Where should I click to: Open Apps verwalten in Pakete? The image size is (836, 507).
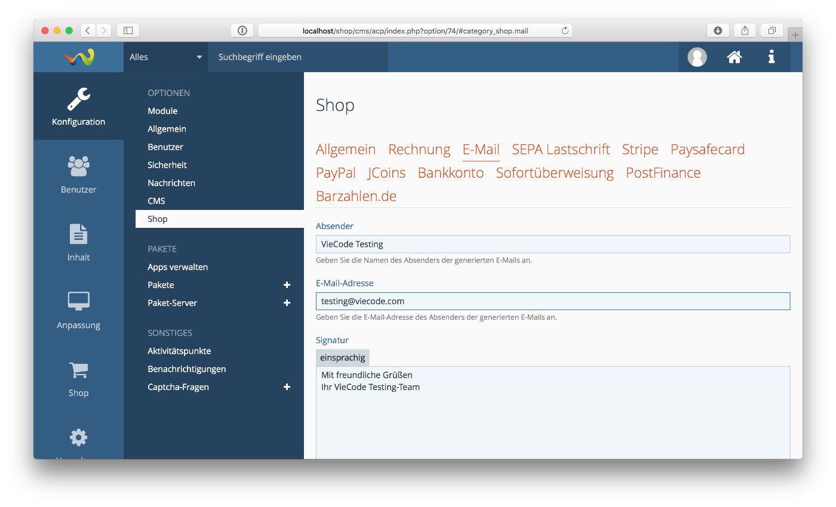point(177,267)
